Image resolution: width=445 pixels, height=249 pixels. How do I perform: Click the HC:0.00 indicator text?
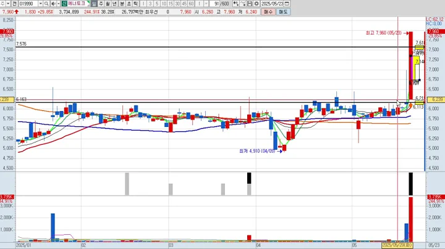tap(434, 24)
